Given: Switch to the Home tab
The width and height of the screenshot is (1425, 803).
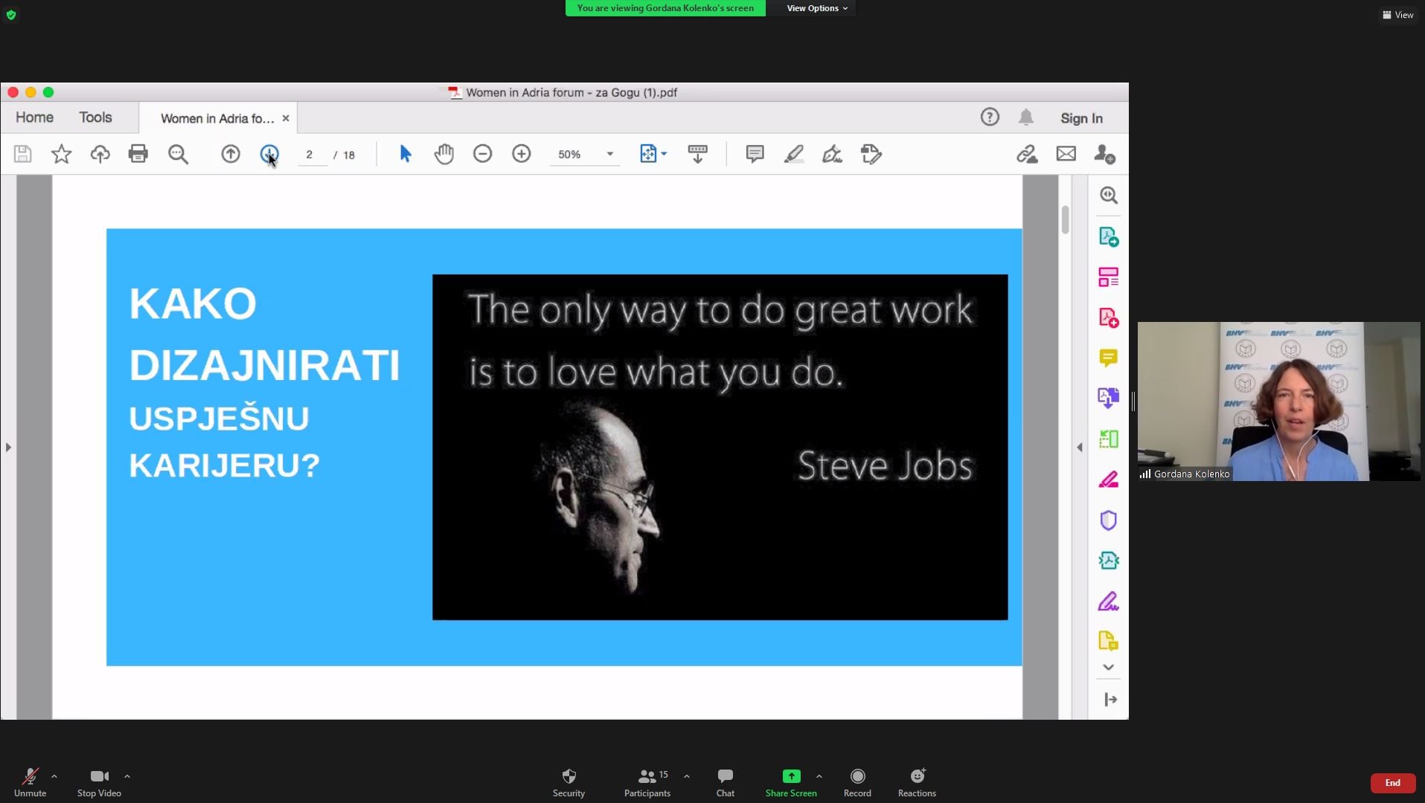Looking at the screenshot, I should pos(34,117).
